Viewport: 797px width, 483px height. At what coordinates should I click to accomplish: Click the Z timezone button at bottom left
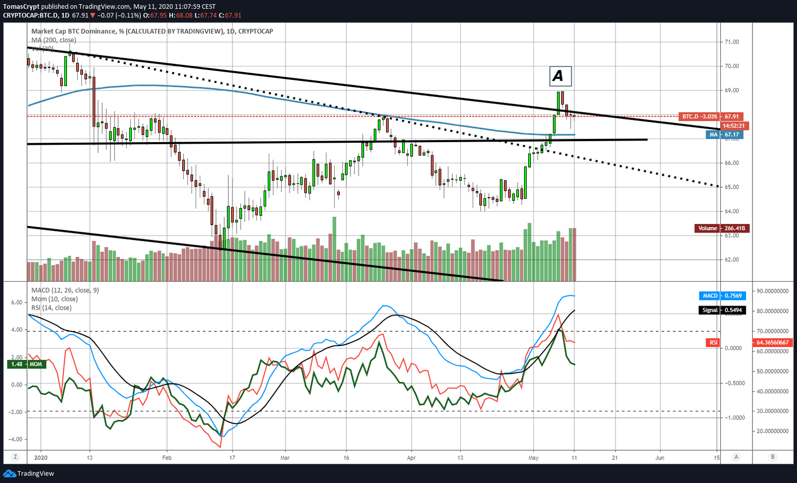[x=16, y=457]
